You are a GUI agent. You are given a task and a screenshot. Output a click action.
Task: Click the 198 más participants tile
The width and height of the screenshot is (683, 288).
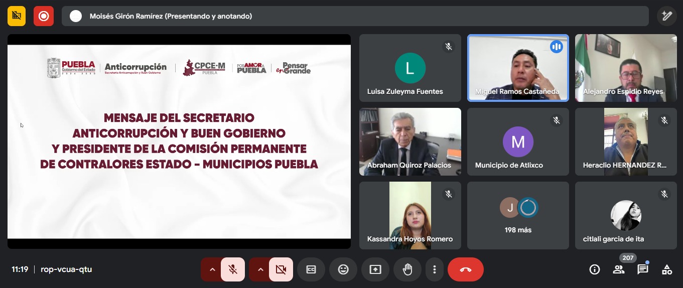pos(518,216)
